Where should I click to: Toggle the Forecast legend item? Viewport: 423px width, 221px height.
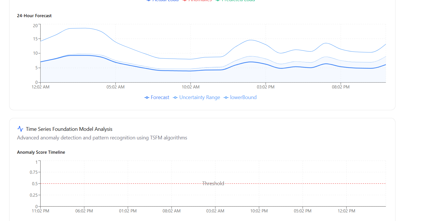(x=157, y=97)
